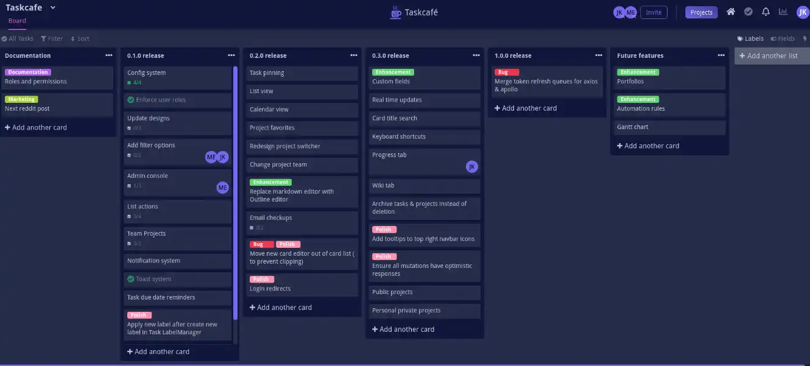The height and width of the screenshot is (366, 810).
Task: Click the Projects button
Action: point(702,12)
